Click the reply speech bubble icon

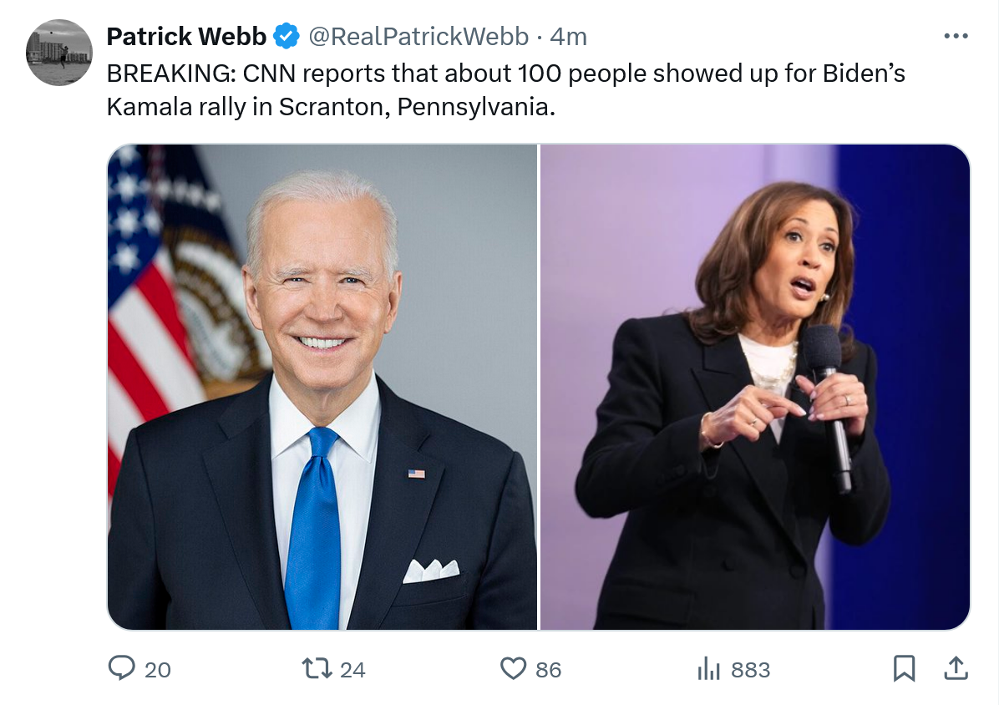122,668
